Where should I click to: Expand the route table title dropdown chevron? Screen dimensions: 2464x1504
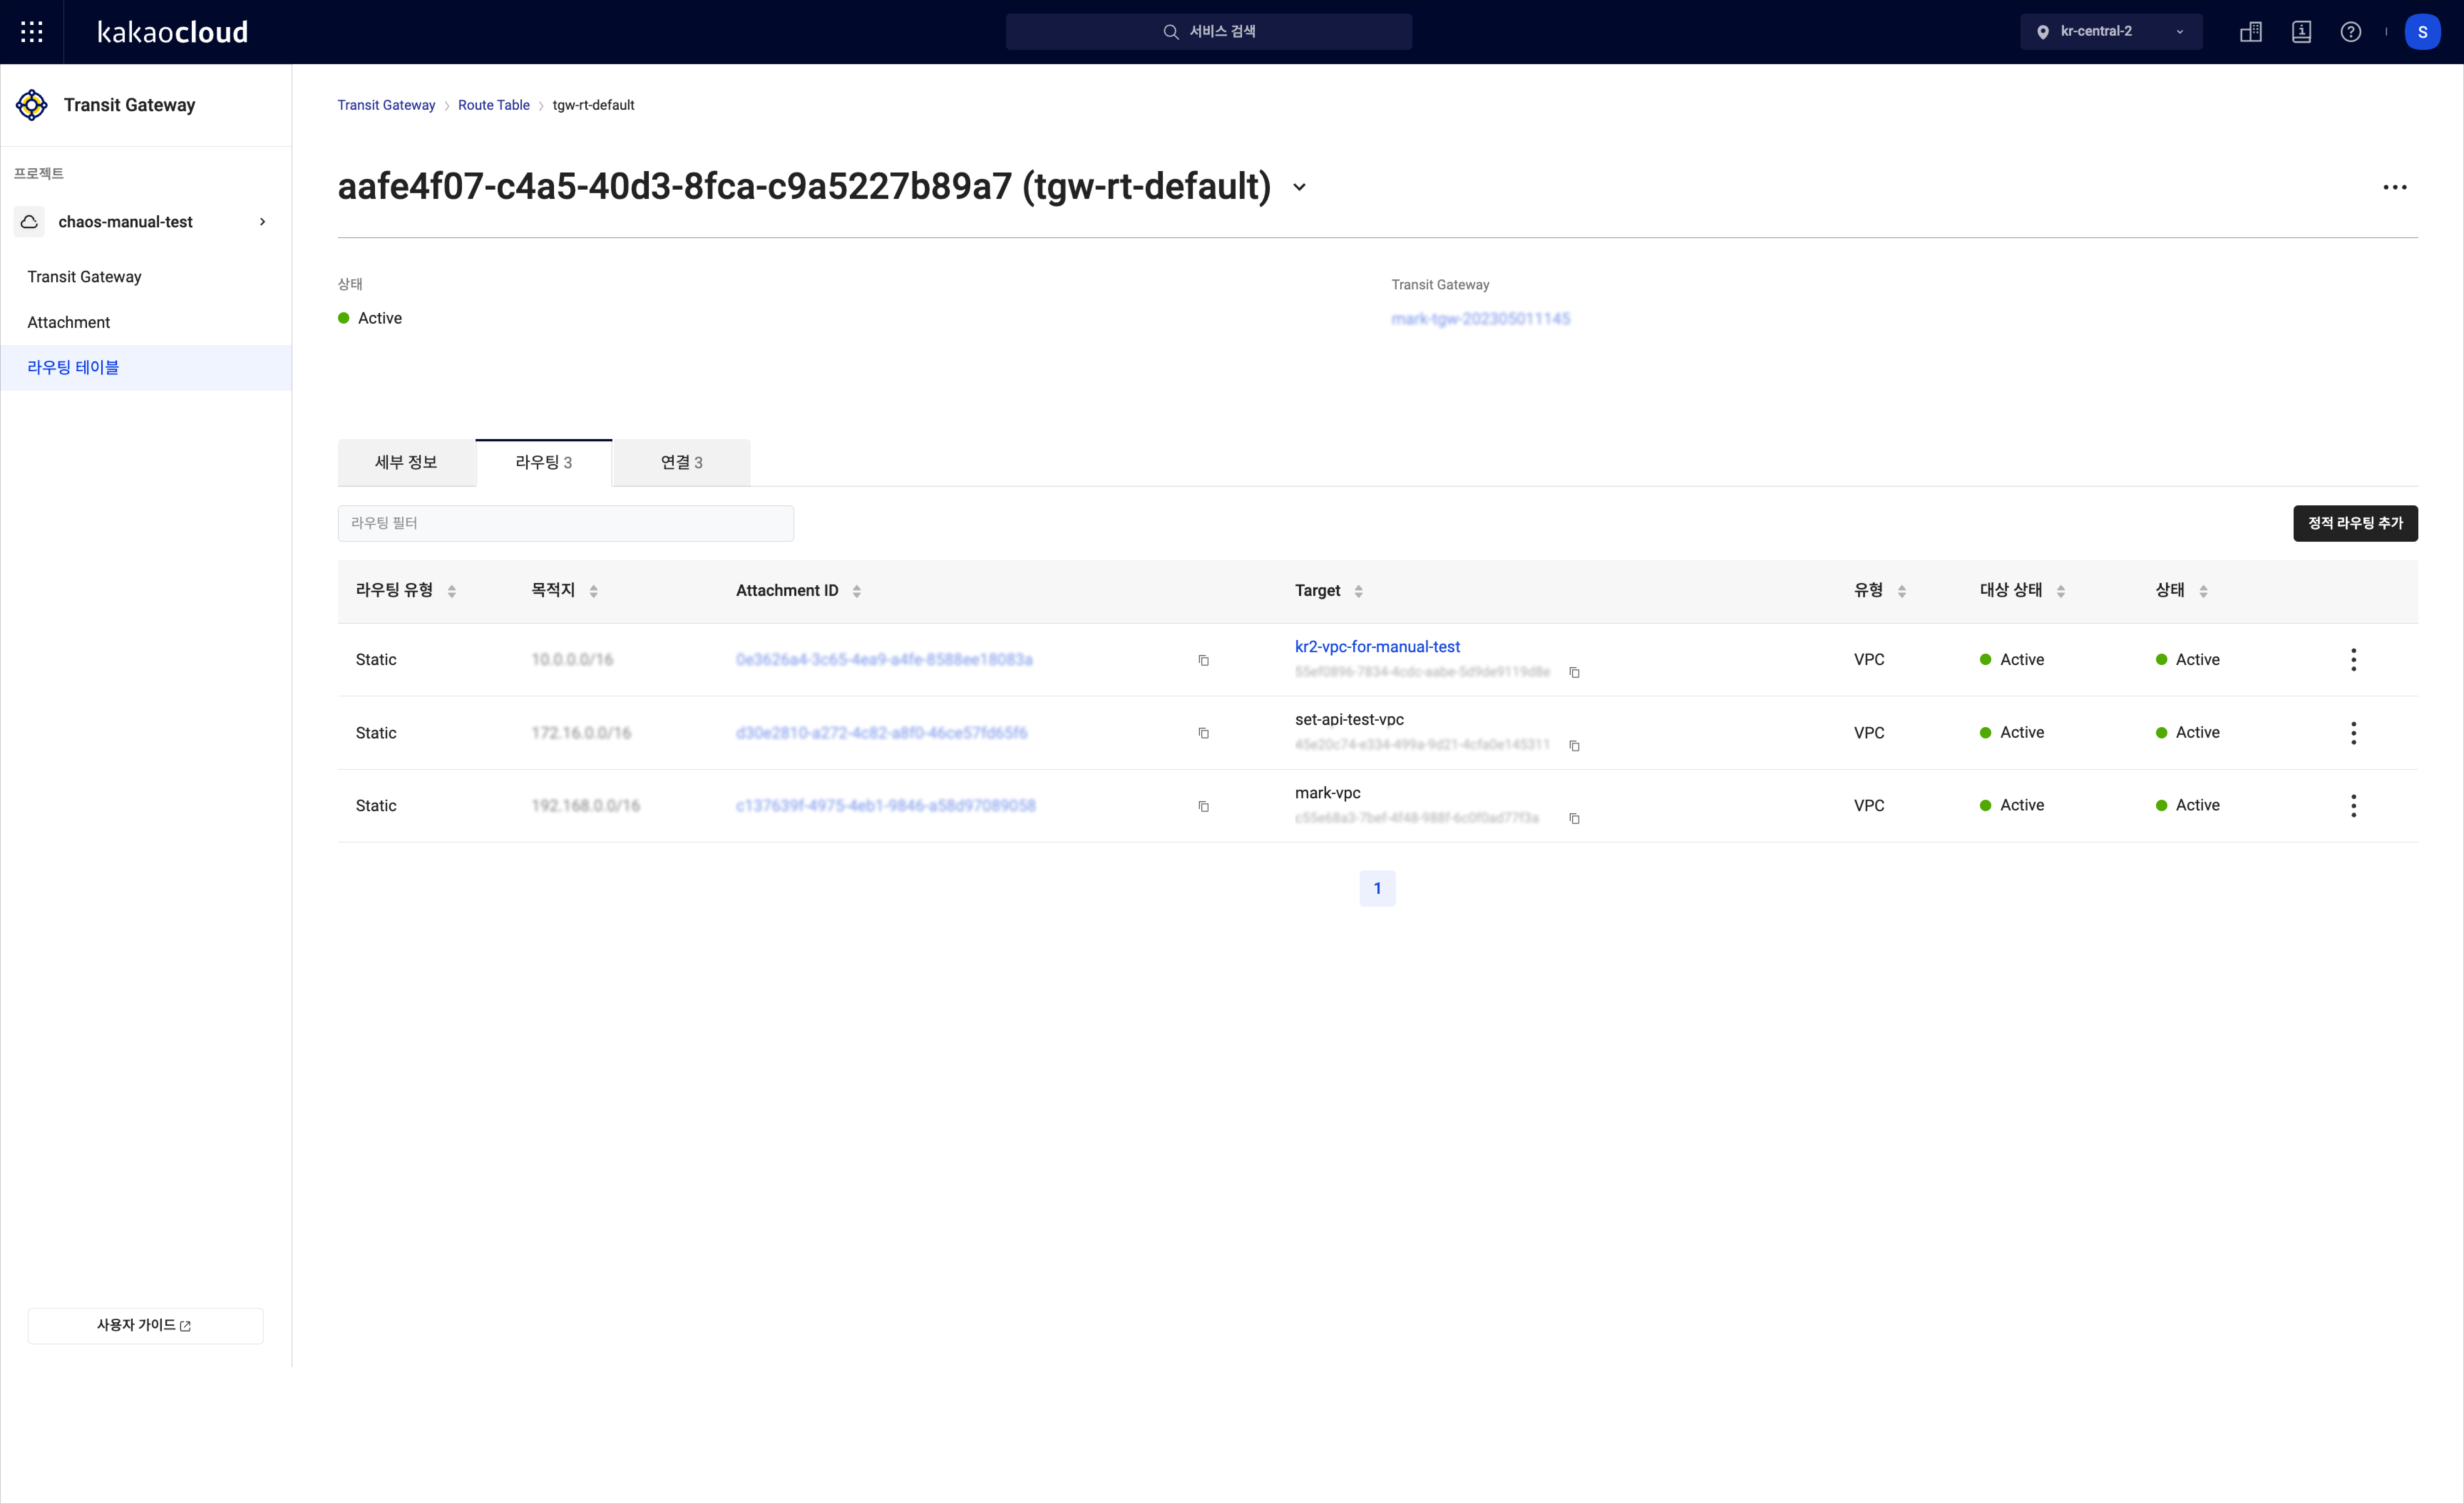click(x=1299, y=187)
